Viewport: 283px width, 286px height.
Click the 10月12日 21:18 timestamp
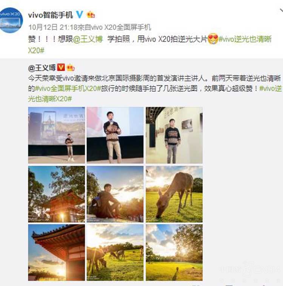pyautogui.click(x=53, y=27)
